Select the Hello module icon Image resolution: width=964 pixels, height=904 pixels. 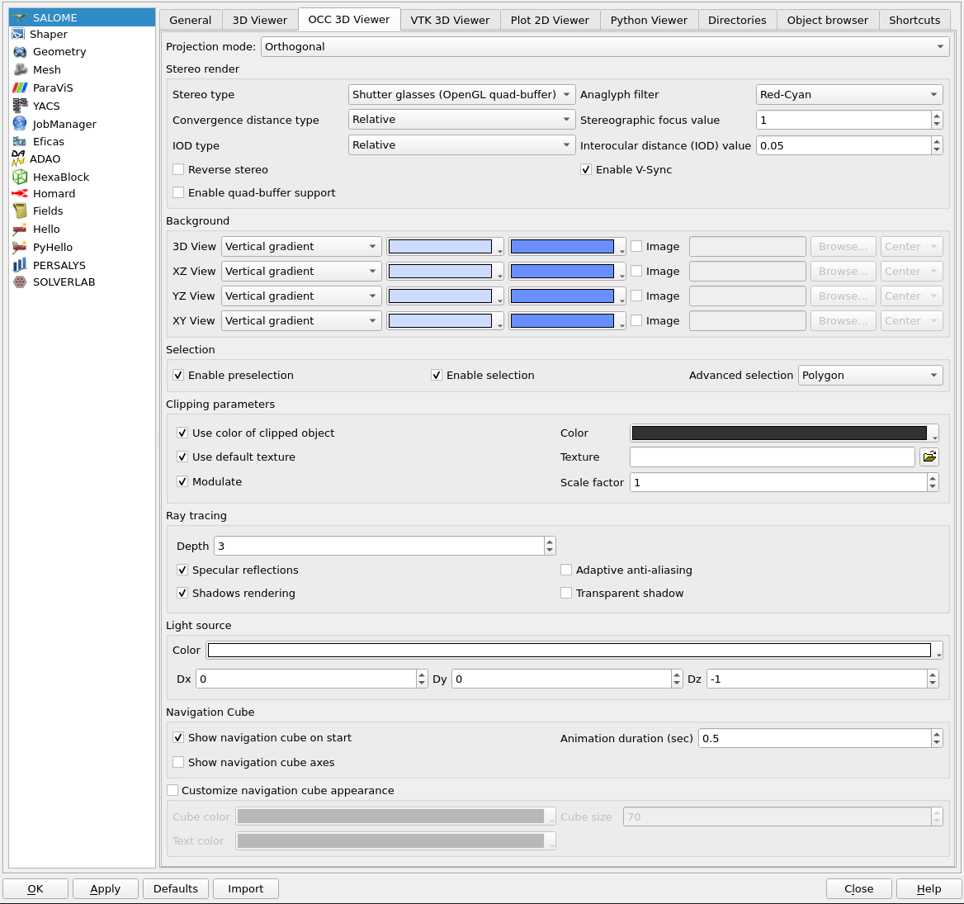21,230
